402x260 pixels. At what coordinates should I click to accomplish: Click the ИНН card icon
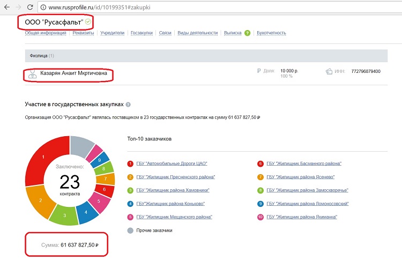(329, 71)
